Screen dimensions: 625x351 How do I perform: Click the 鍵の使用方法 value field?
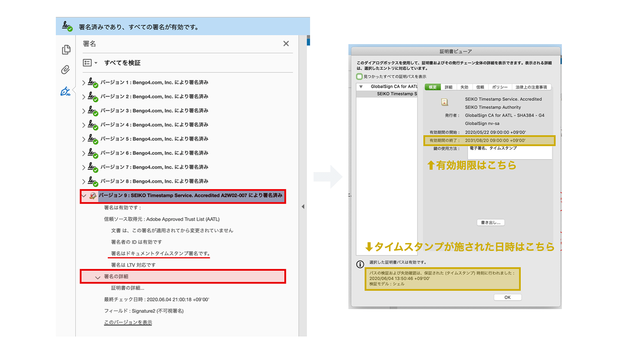(x=510, y=152)
